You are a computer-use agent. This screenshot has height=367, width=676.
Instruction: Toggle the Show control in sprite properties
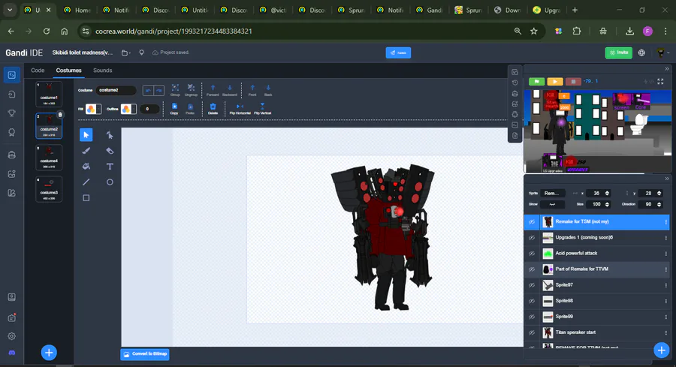pyautogui.click(x=552, y=204)
